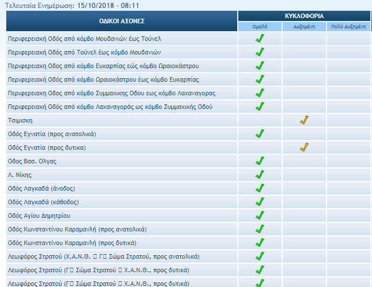The height and width of the screenshot is (287, 372).
Task: Select the Τσιμισκη road name
Action: [20, 120]
